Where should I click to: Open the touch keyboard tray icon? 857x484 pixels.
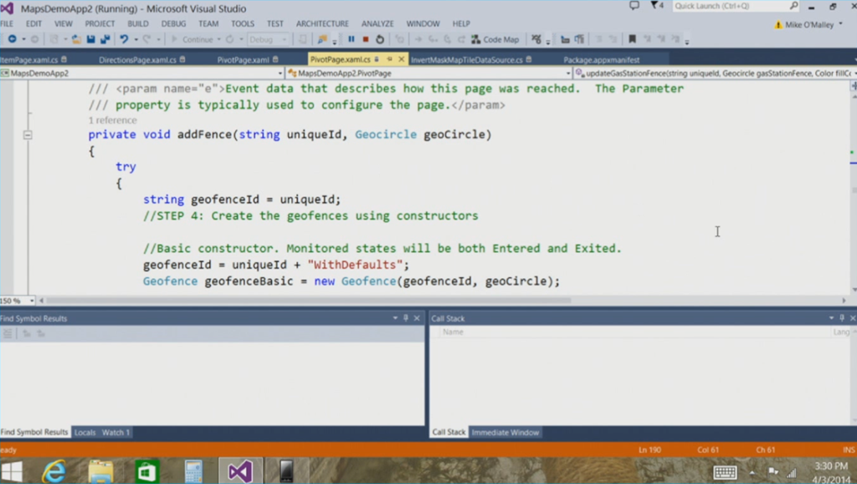coord(726,472)
